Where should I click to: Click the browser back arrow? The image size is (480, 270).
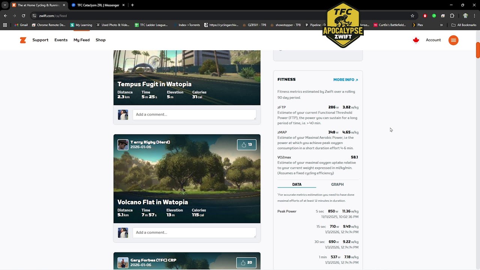(x=5, y=16)
